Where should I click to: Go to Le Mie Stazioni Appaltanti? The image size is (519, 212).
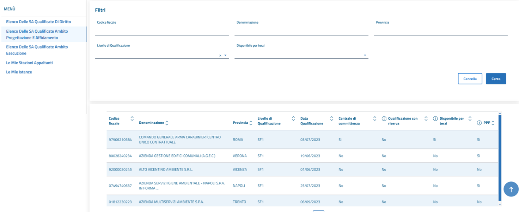pos(29,63)
